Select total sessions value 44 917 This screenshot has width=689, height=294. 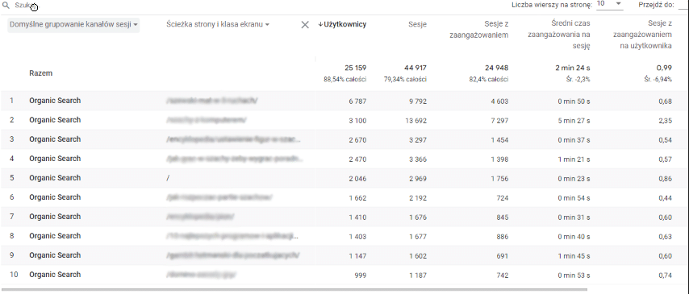[415, 68]
